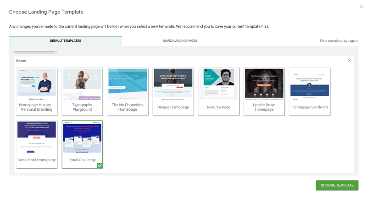This screenshot has width=367, height=199.
Task: Choose the Upside Down Homepage template
Action: tap(264, 85)
